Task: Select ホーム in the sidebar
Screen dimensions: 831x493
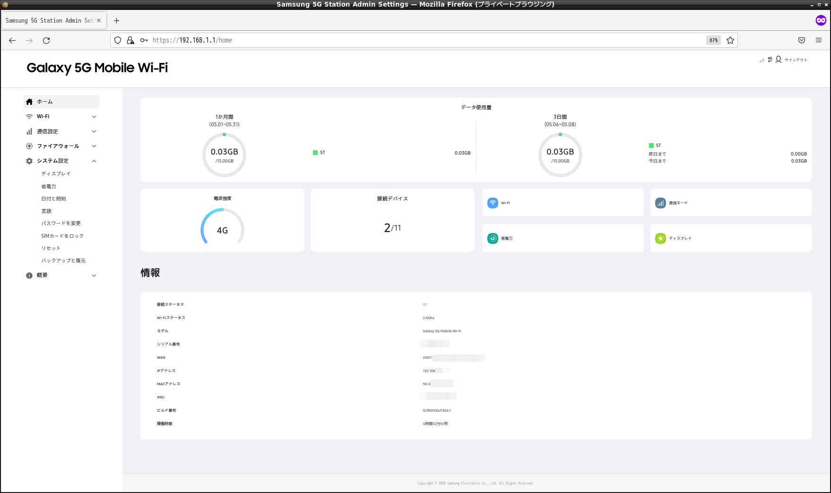Action: [62, 102]
